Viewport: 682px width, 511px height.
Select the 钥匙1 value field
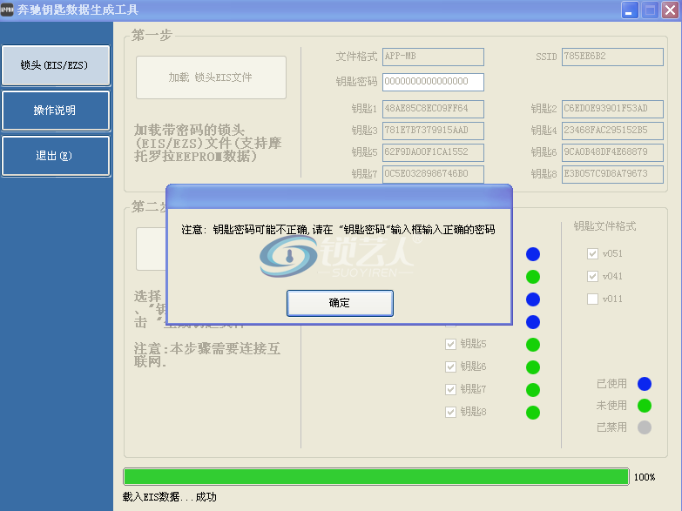[x=433, y=109]
